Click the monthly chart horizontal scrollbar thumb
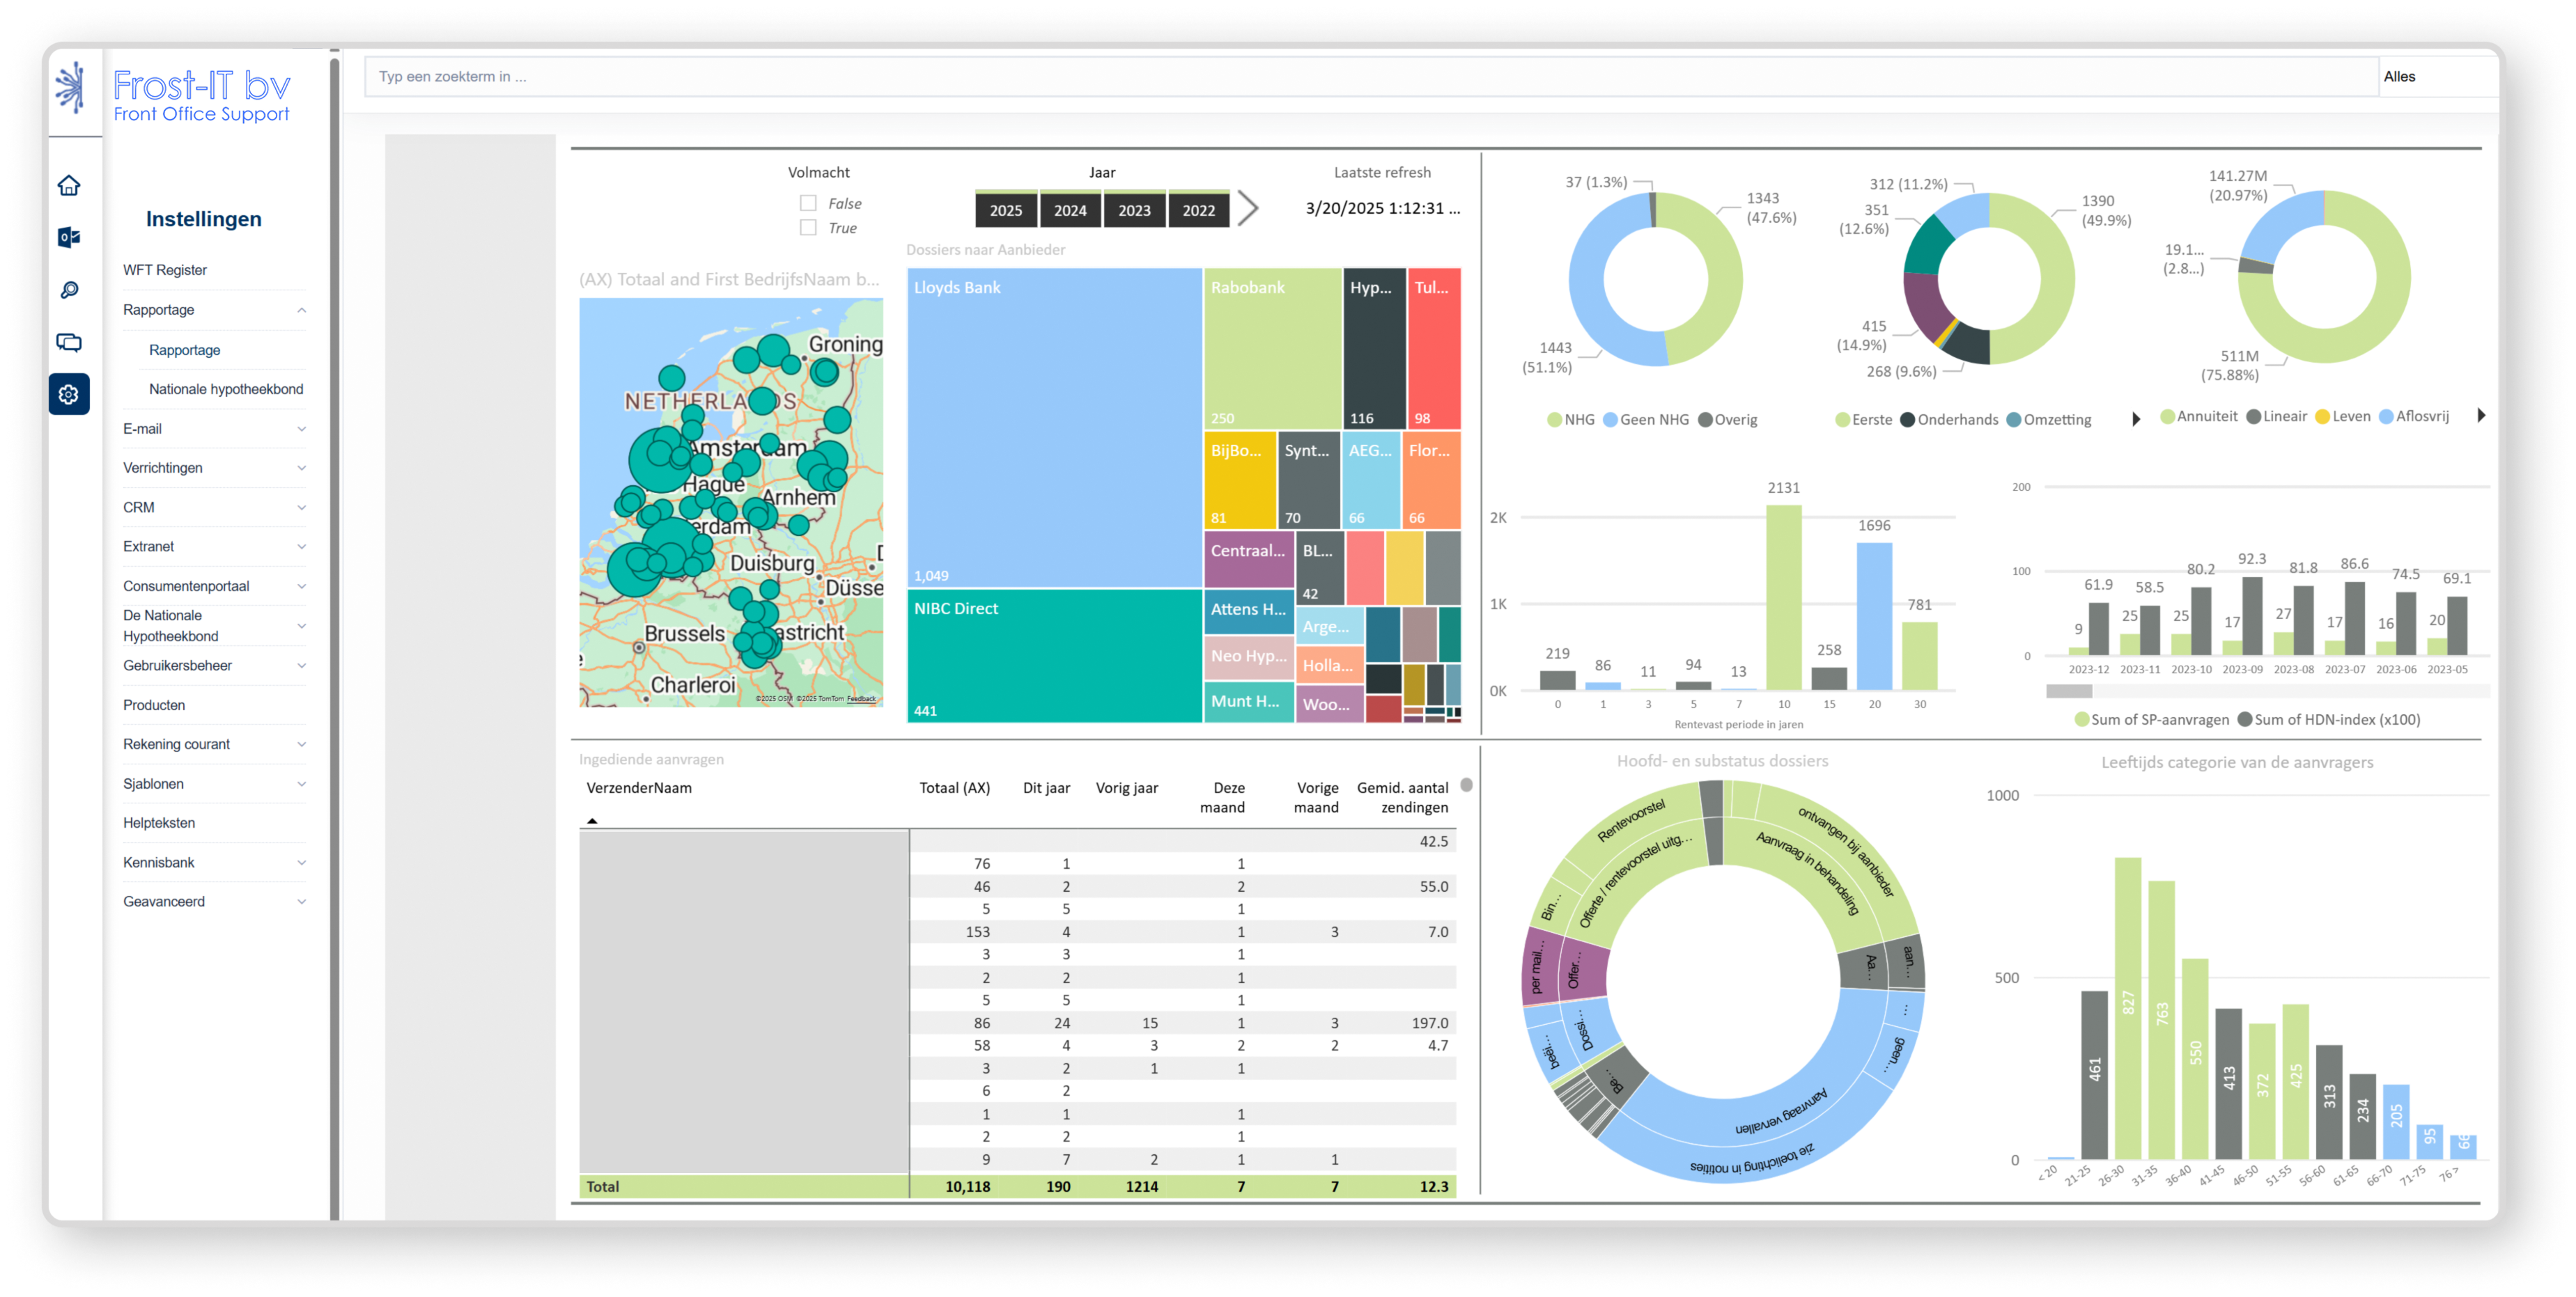This screenshot has width=2576, height=1297. (x=2068, y=691)
